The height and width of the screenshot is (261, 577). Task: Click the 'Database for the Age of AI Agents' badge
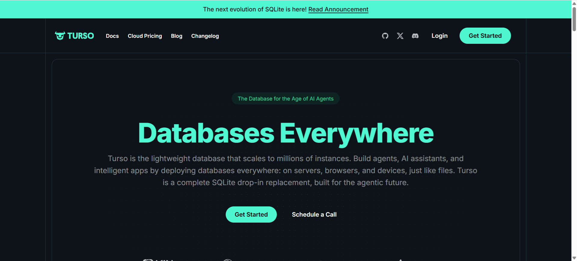(285, 99)
